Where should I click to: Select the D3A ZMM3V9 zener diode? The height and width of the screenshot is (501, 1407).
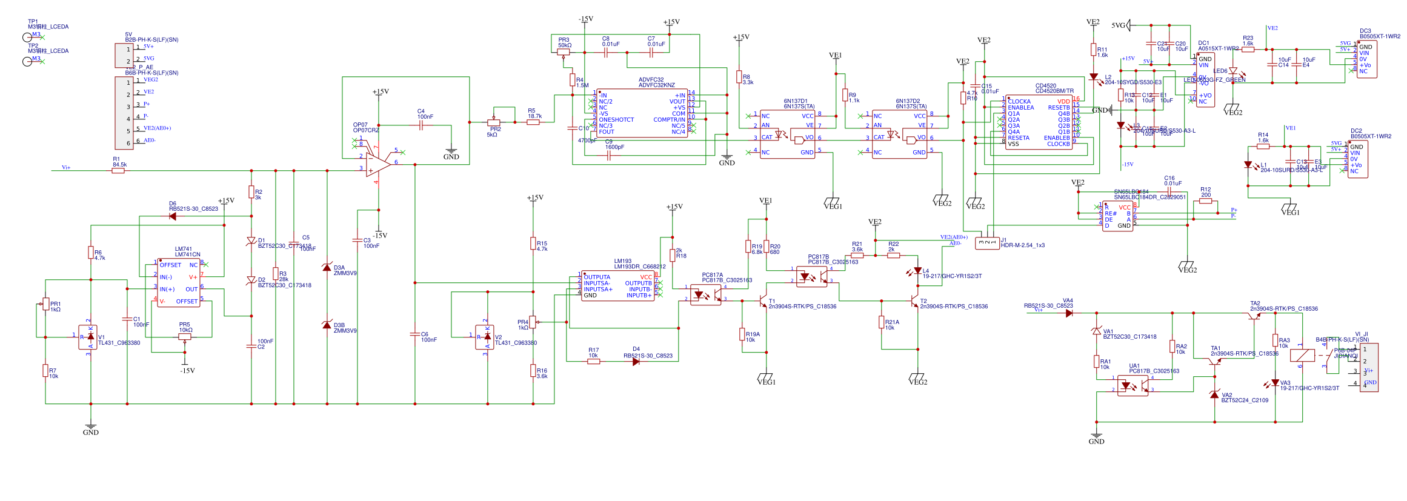tap(327, 268)
